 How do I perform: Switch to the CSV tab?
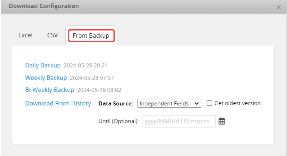click(x=52, y=36)
